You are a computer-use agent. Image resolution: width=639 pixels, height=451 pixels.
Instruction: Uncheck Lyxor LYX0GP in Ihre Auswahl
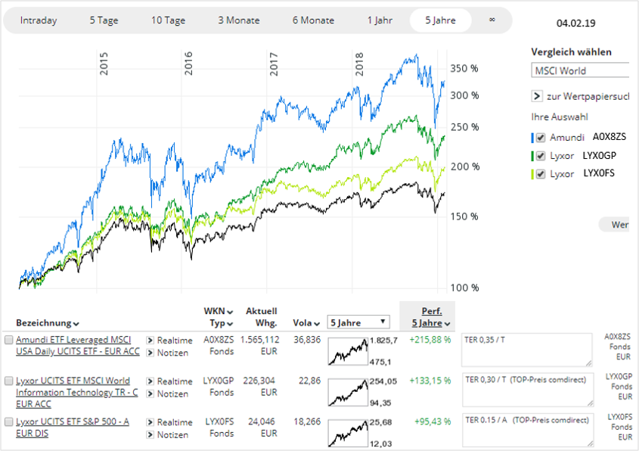(x=541, y=155)
